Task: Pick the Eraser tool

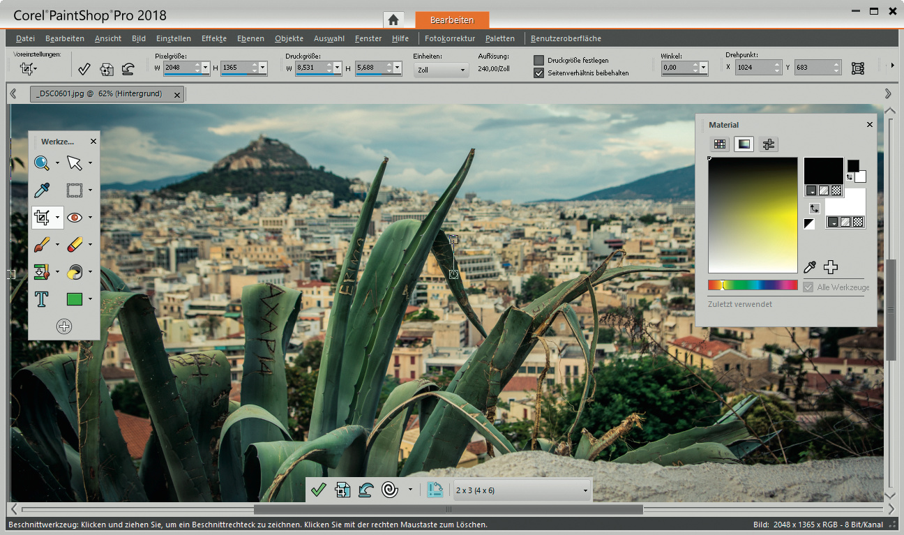Action: (x=75, y=245)
